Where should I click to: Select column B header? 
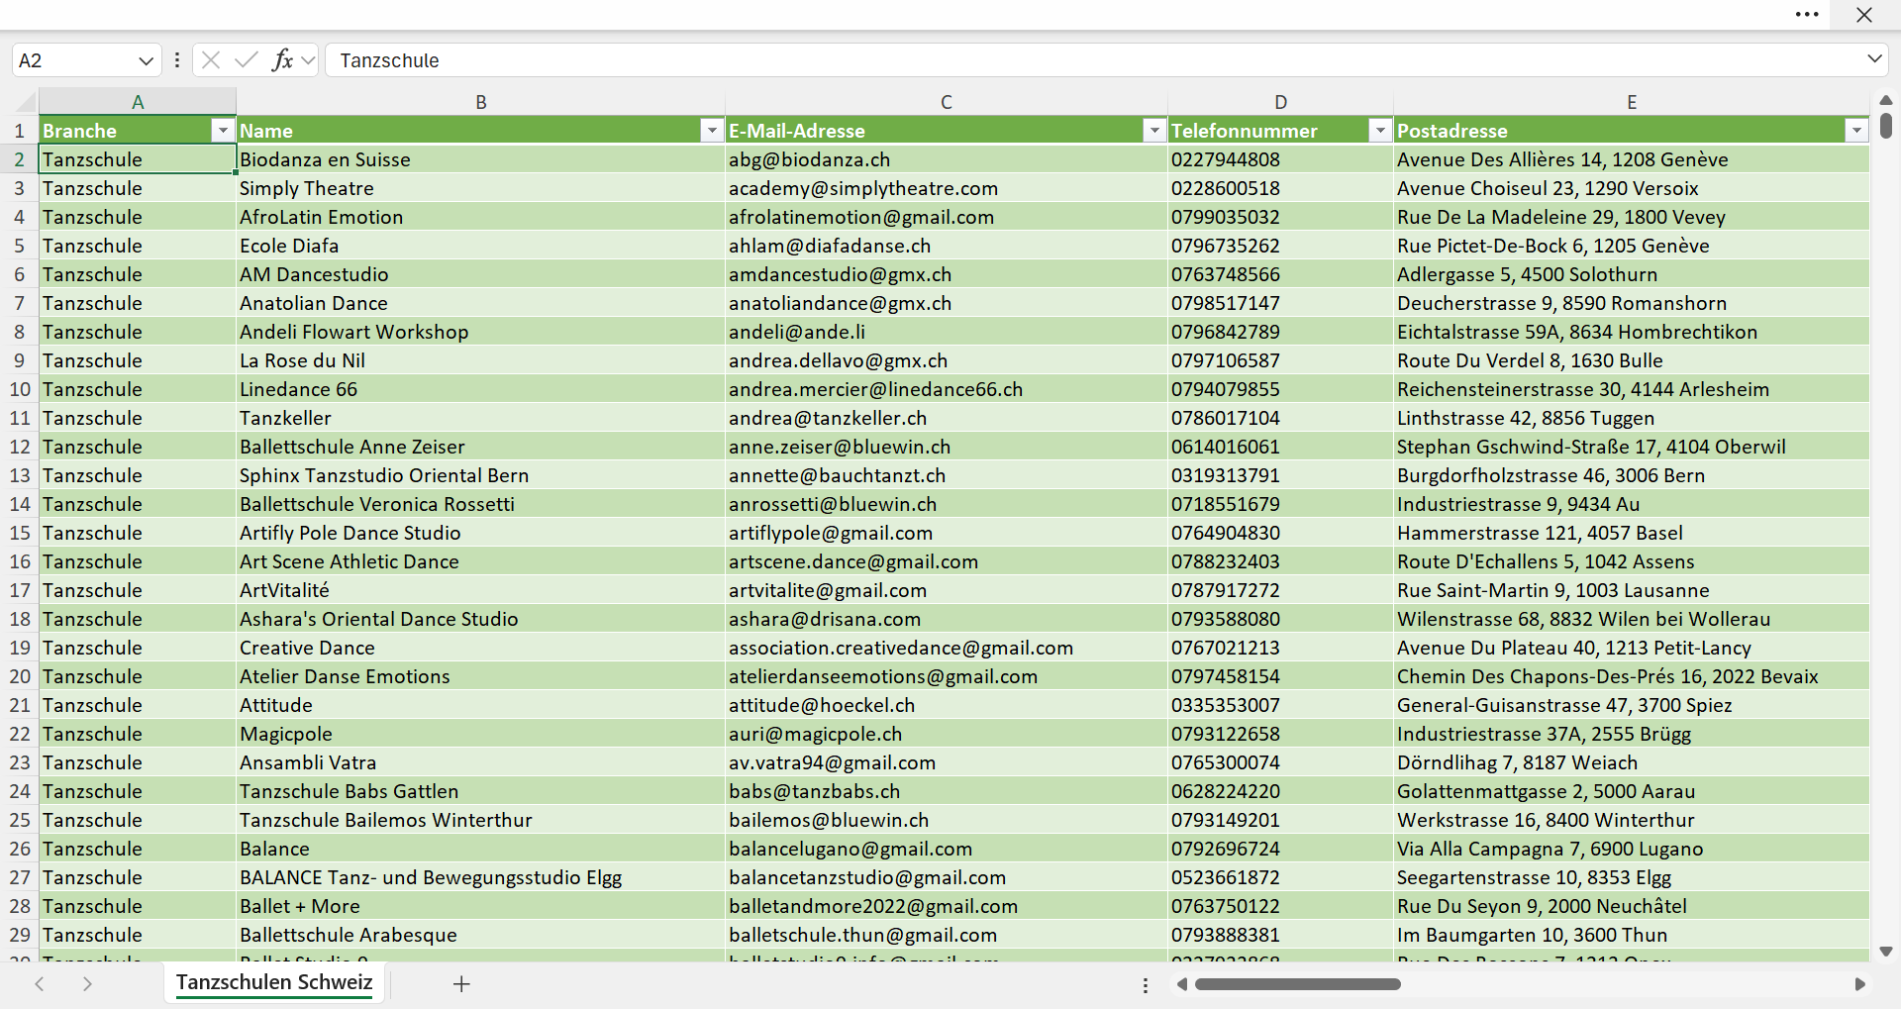tap(481, 101)
